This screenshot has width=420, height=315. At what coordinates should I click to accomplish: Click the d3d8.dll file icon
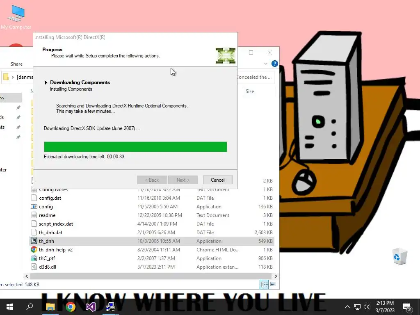34,267
